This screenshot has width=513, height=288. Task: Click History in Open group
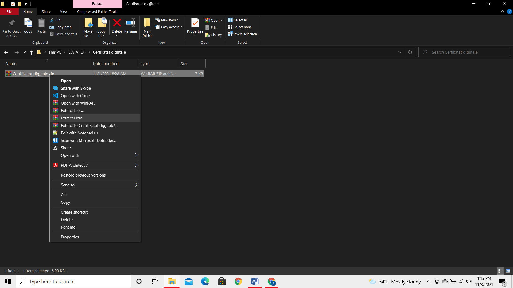point(214,35)
